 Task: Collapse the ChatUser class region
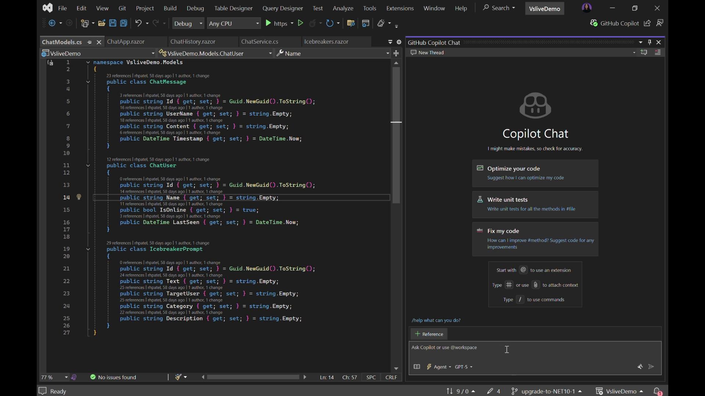click(x=88, y=166)
